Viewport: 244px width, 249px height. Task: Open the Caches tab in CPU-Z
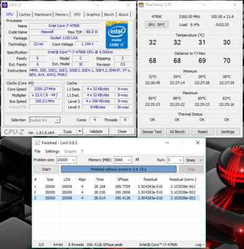click(24, 14)
